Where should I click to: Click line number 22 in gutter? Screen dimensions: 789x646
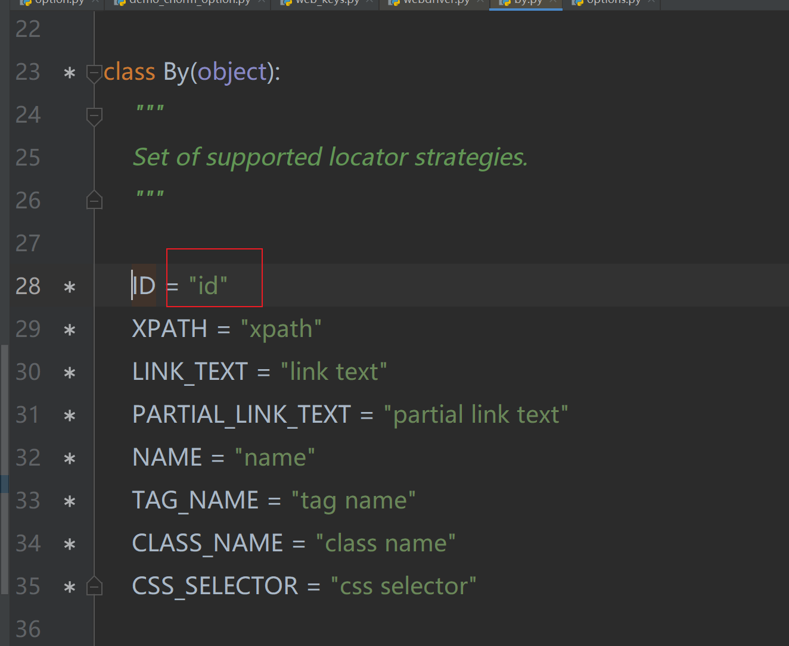(28, 29)
